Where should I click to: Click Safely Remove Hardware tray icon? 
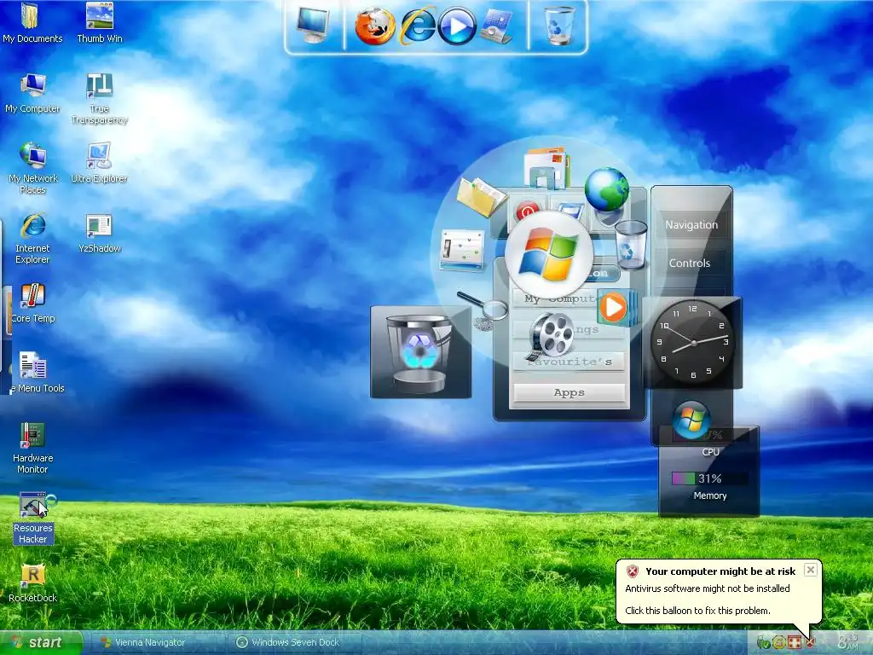pos(763,643)
